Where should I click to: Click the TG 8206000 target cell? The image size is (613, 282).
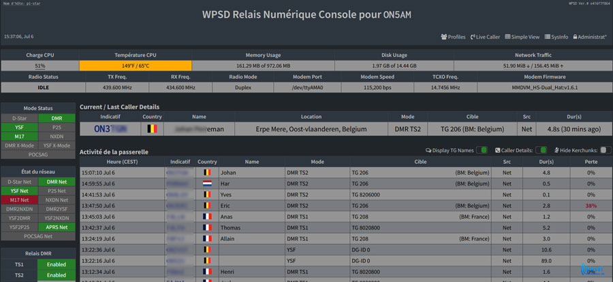[x=421, y=194]
